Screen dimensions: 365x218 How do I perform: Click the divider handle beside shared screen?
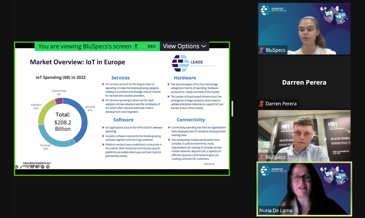coord(232,109)
